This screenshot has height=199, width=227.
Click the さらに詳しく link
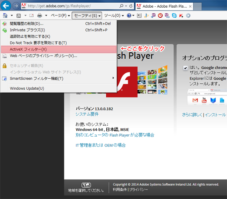point(192,115)
